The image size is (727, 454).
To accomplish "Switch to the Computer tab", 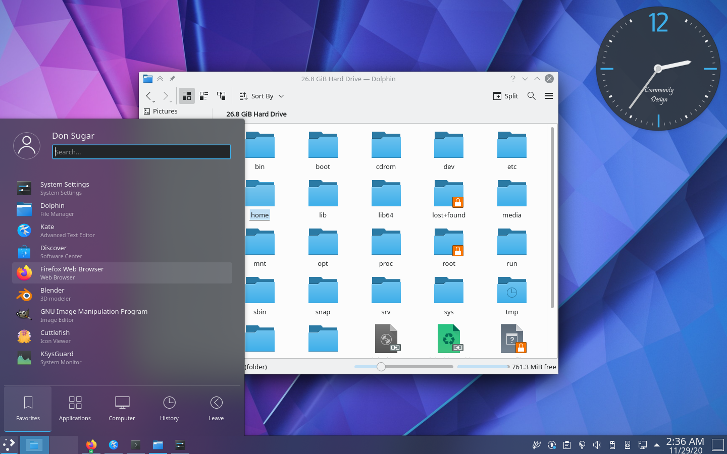I will [x=122, y=409].
